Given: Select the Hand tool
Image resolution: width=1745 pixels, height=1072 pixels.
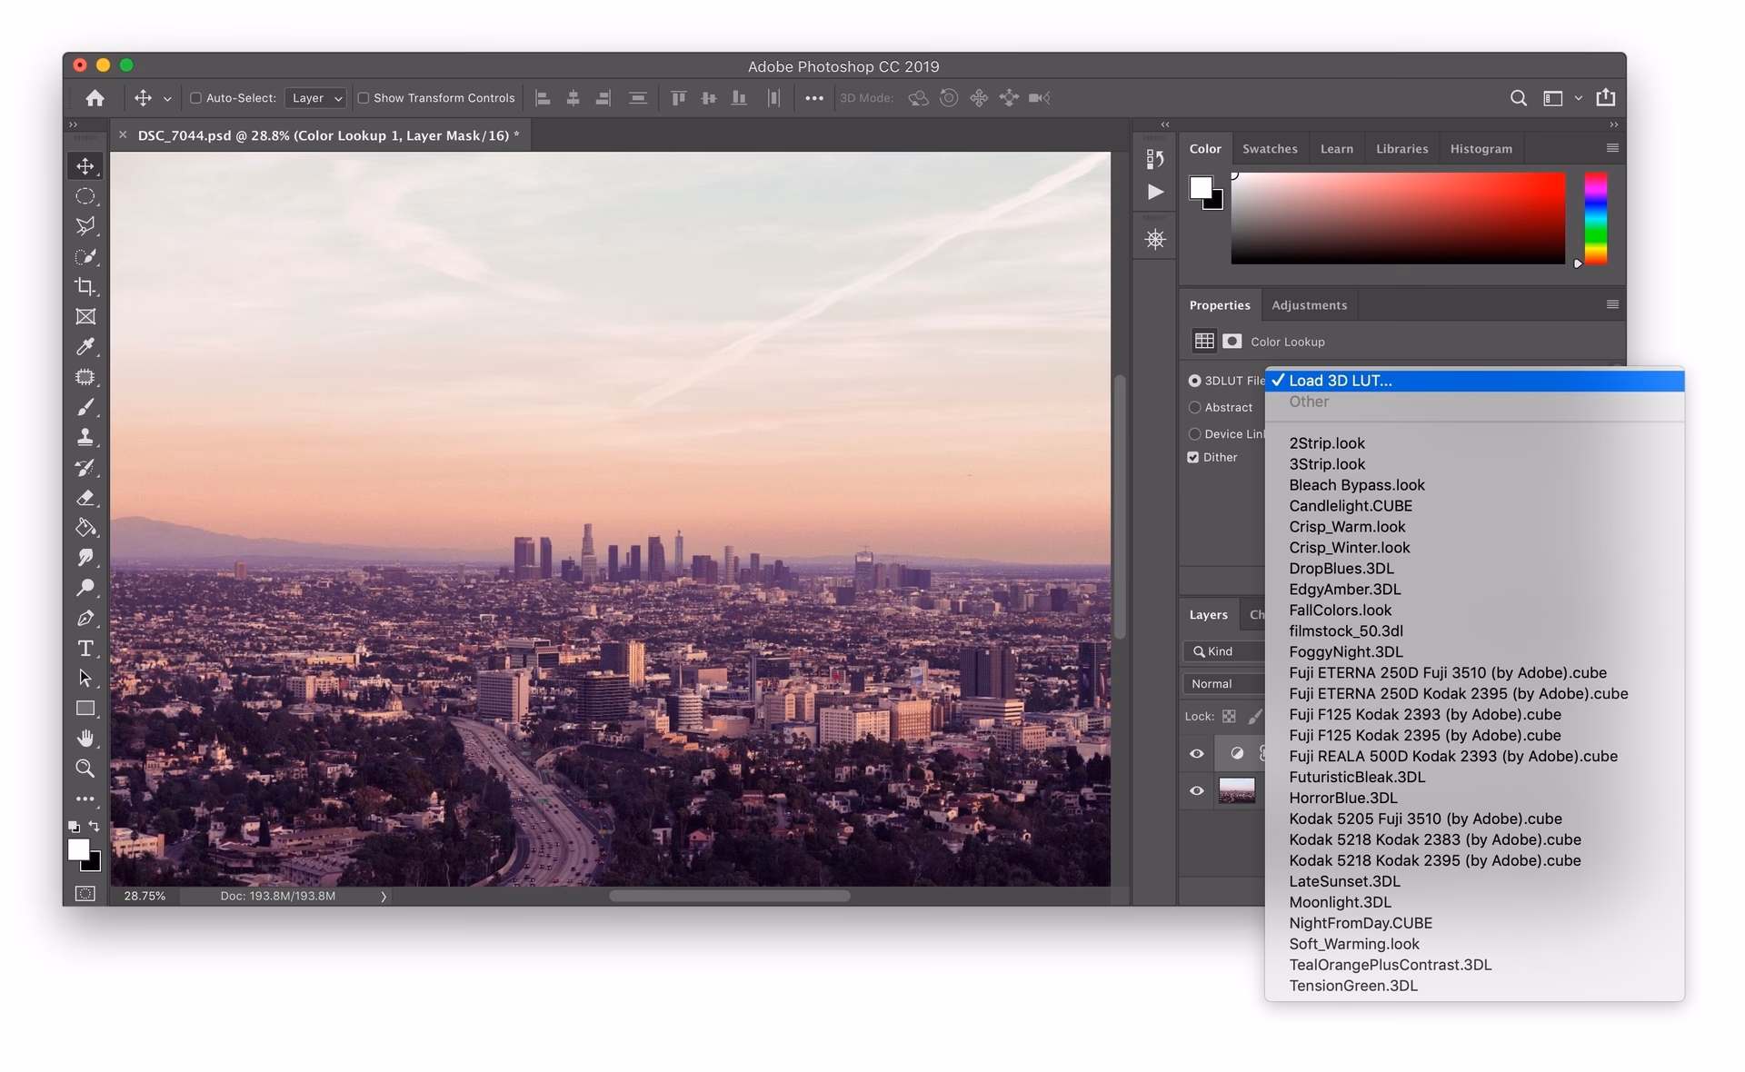Looking at the screenshot, I should (86, 738).
